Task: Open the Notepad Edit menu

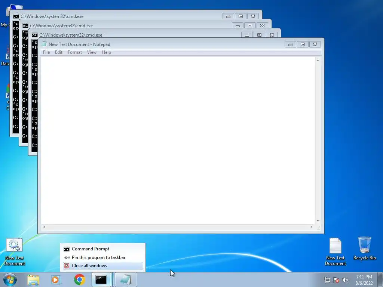Action: point(59,52)
